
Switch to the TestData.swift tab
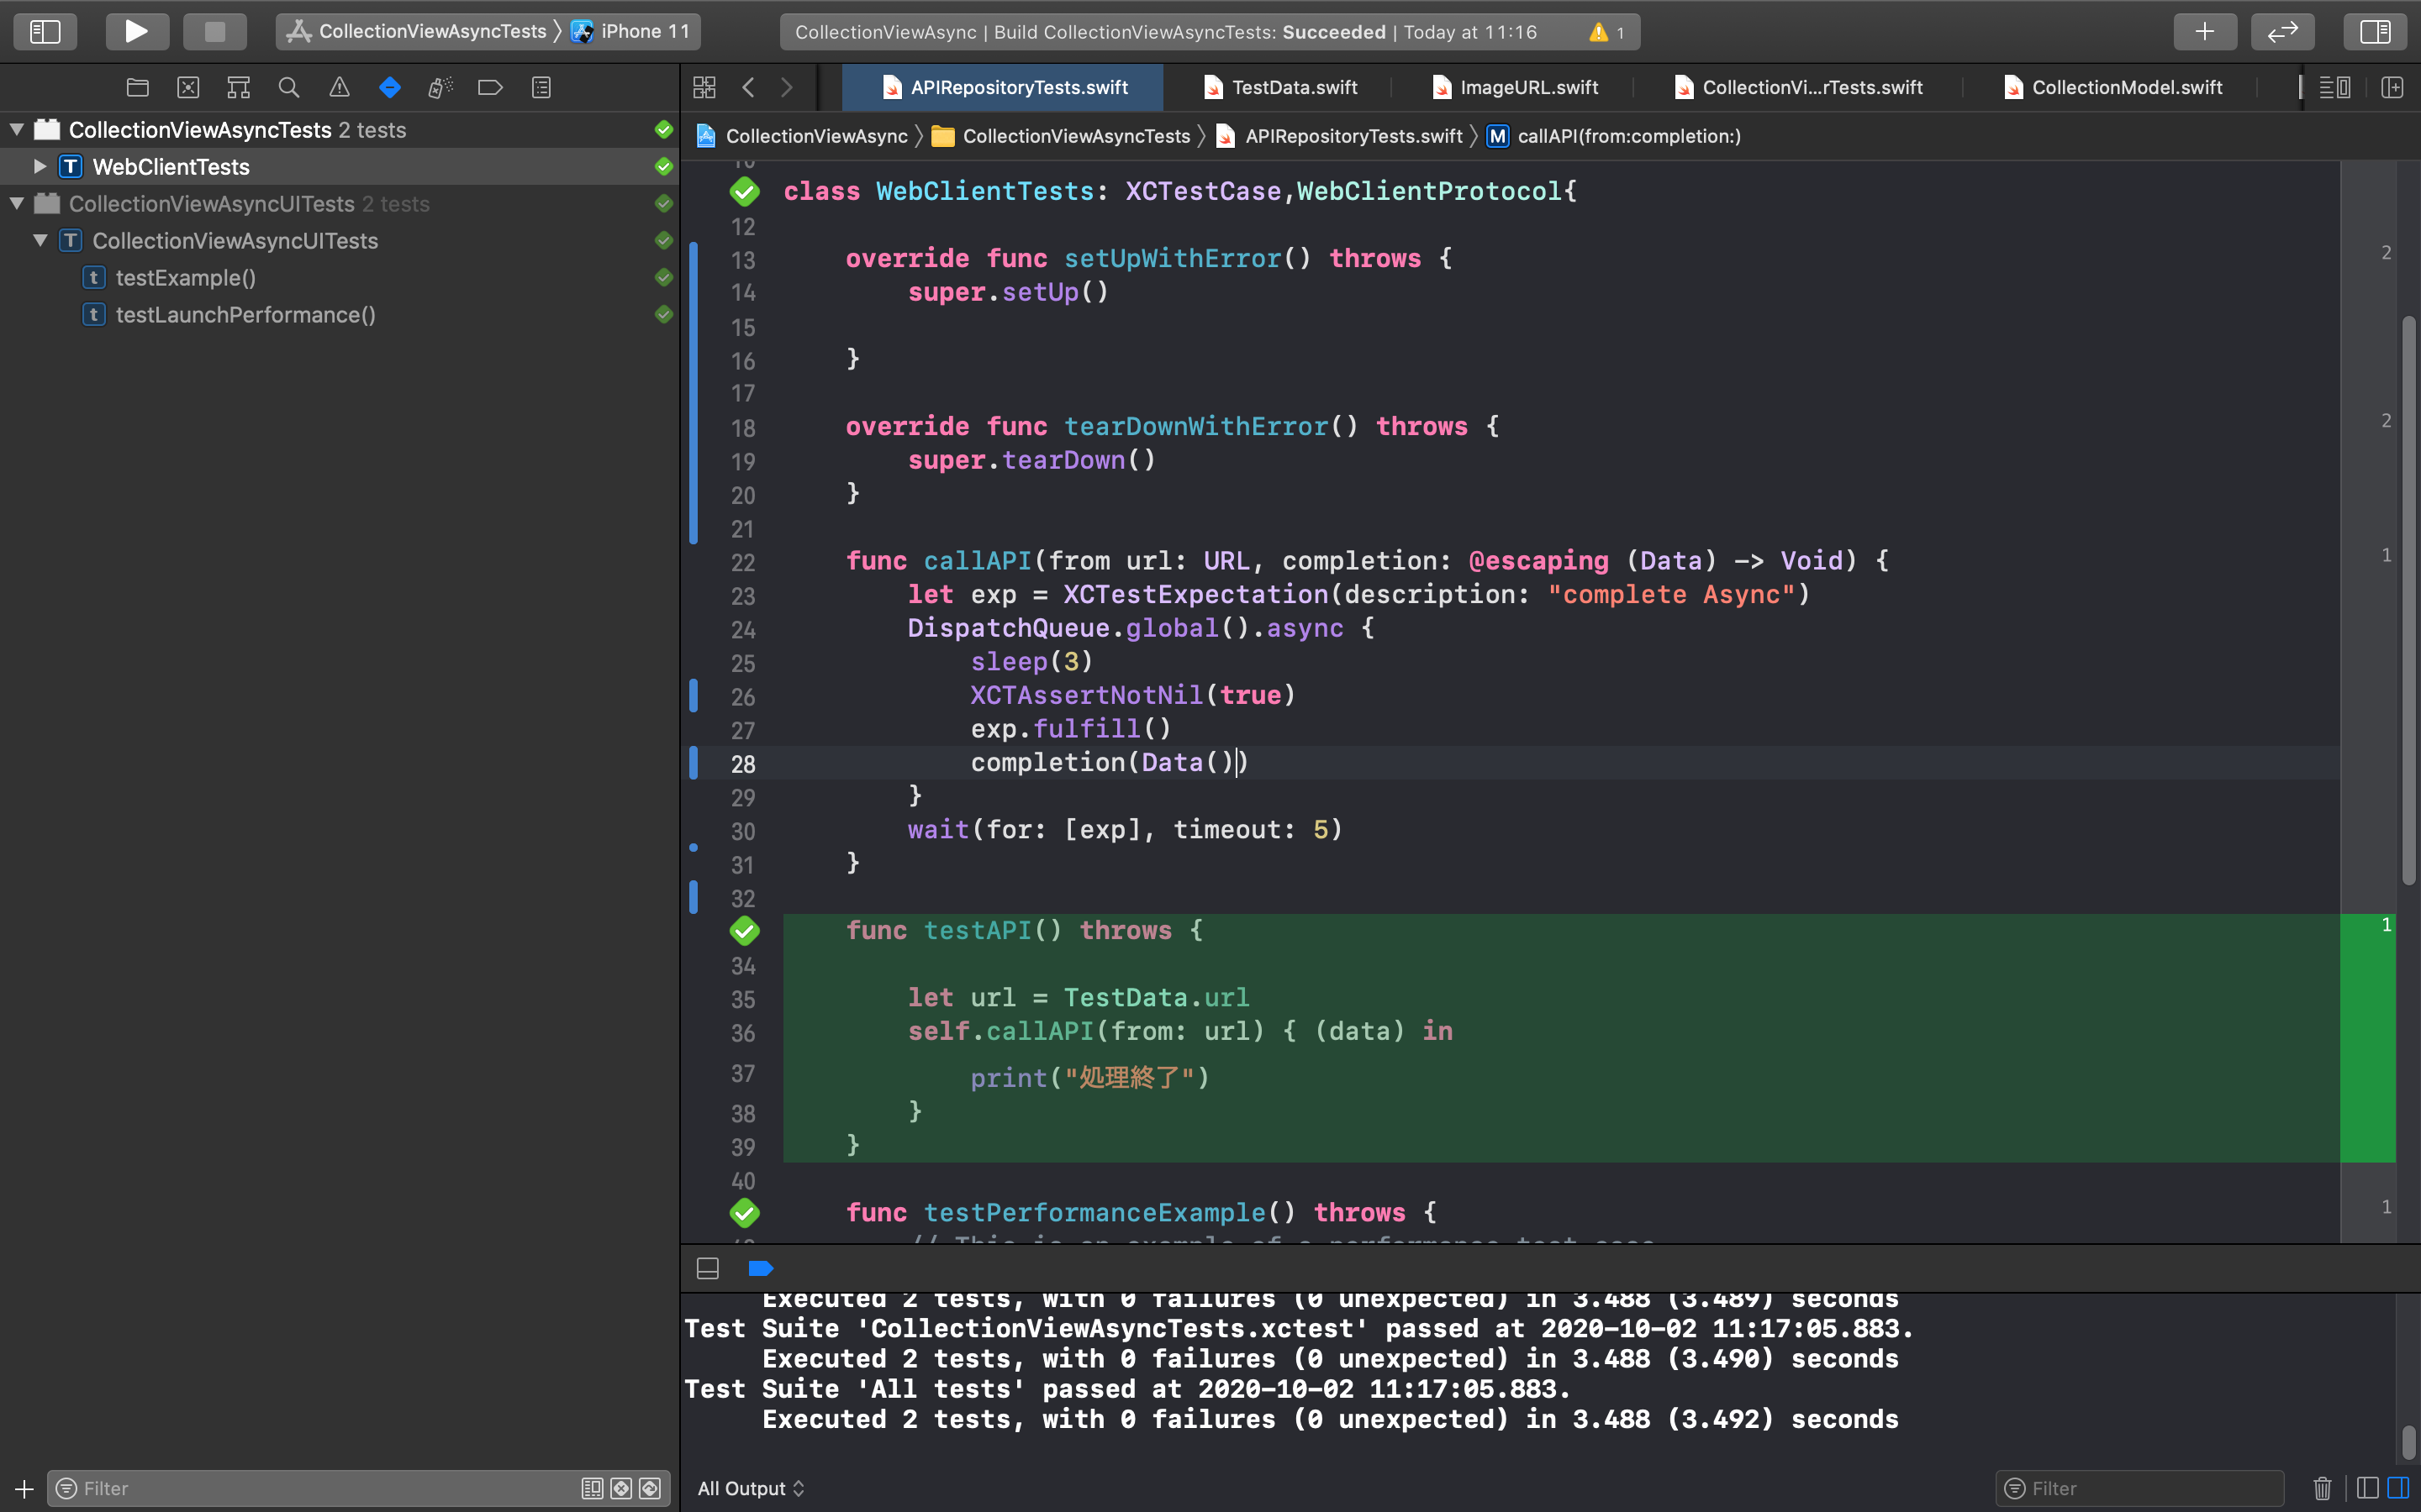(x=1293, y=88)
